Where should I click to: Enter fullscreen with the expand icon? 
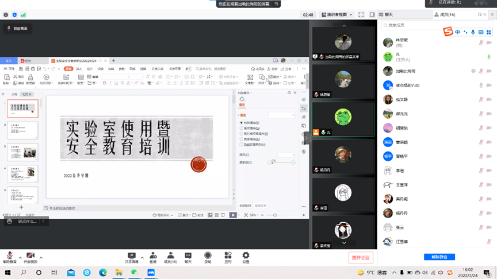click(x=361, y=15)
